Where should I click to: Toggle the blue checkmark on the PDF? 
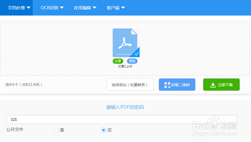pyautogui.click(x=136, y=54)
